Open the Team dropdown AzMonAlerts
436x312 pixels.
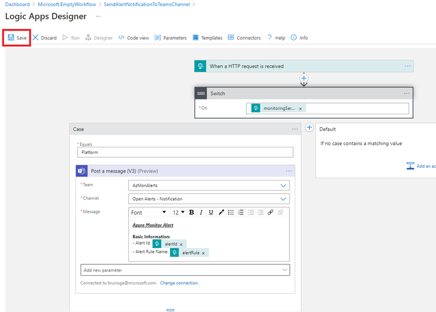pos(209,185)
